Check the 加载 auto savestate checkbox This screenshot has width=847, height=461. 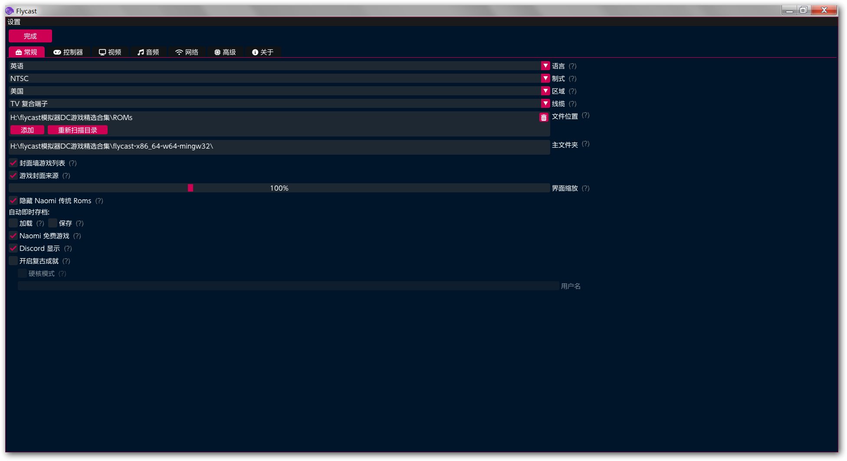click(13, 223)
